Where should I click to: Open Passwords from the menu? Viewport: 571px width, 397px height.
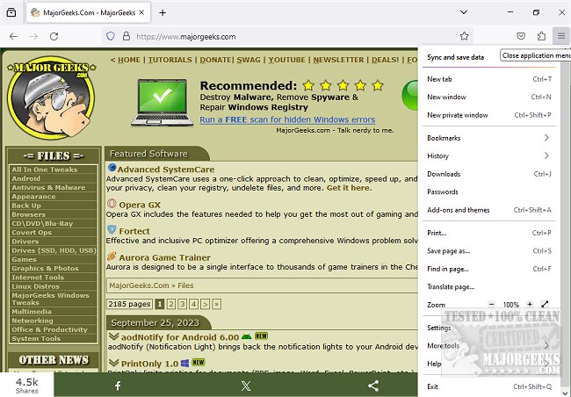click(489, 192)
